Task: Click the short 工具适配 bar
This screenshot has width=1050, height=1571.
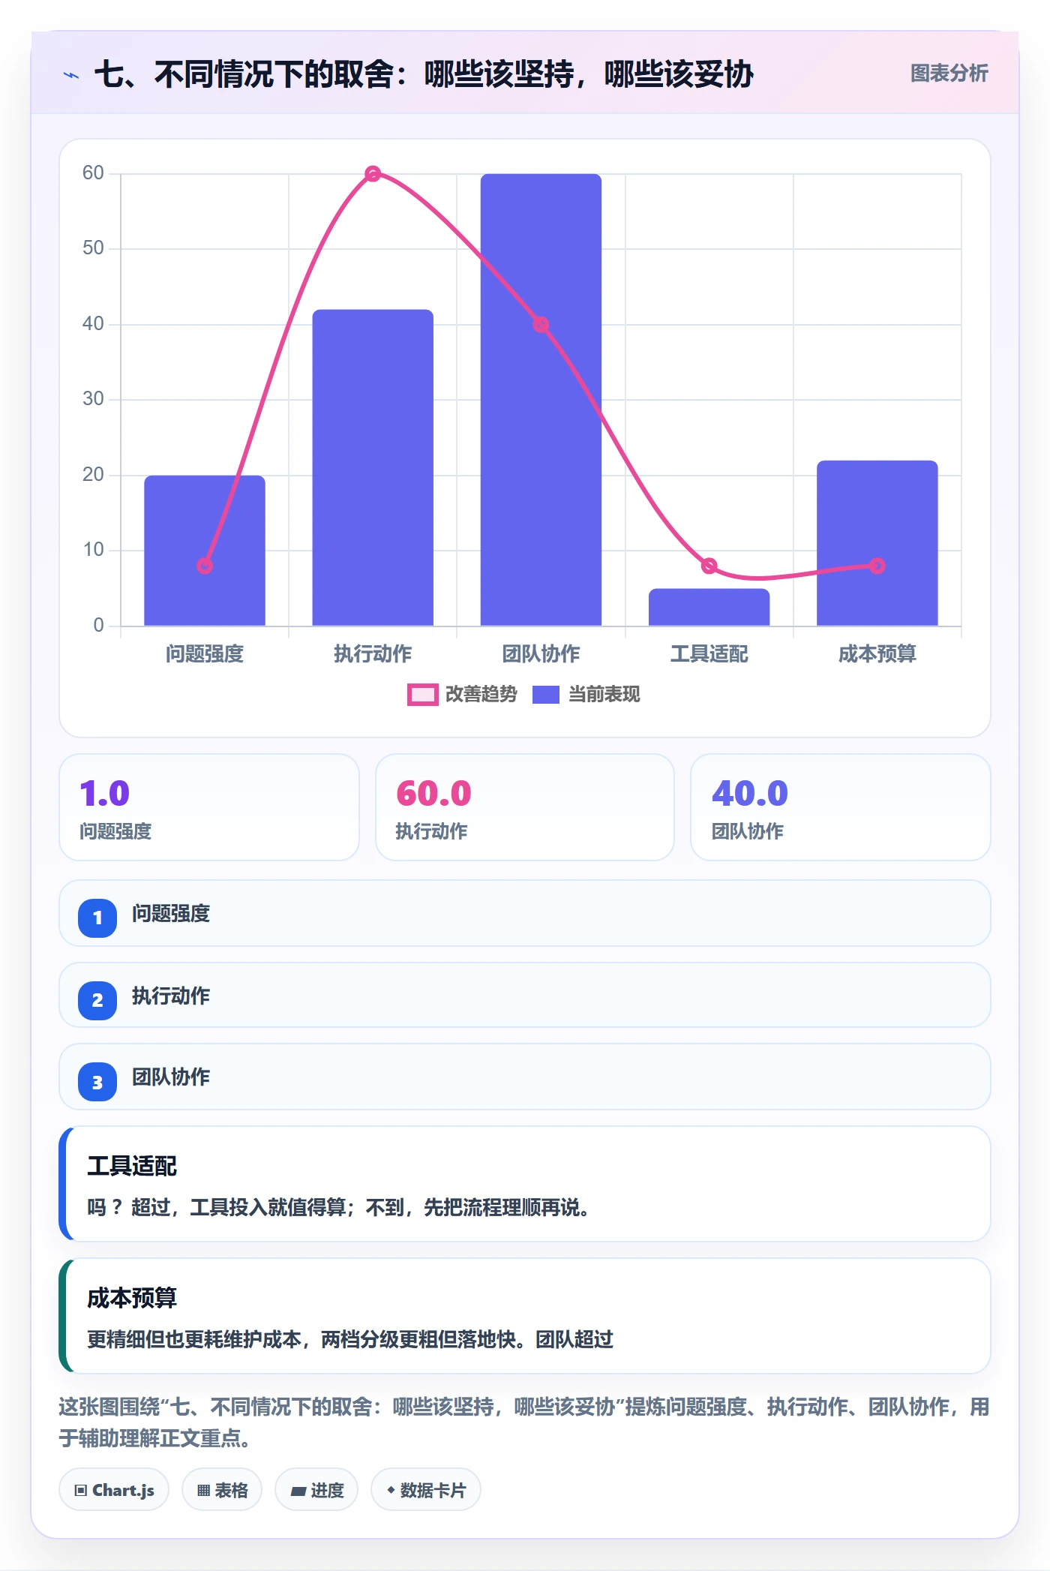Action: pyautogui.click(x=709, y=607)
